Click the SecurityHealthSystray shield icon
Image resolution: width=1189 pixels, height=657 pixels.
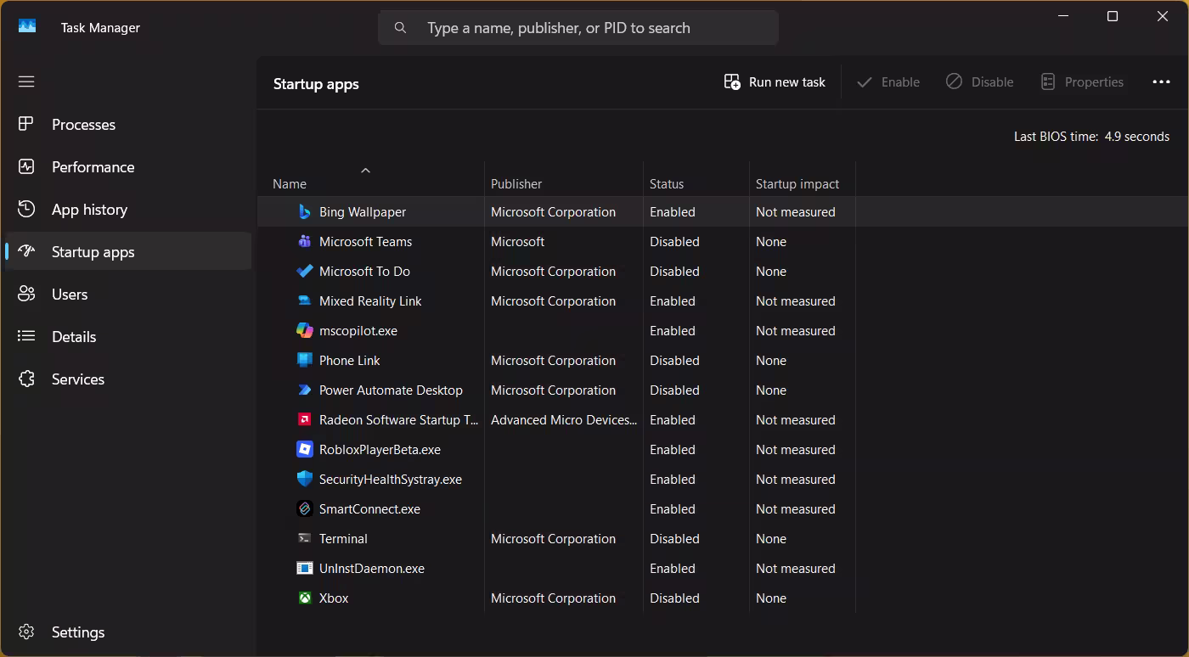pyautogui.click(x=304, y=479)
